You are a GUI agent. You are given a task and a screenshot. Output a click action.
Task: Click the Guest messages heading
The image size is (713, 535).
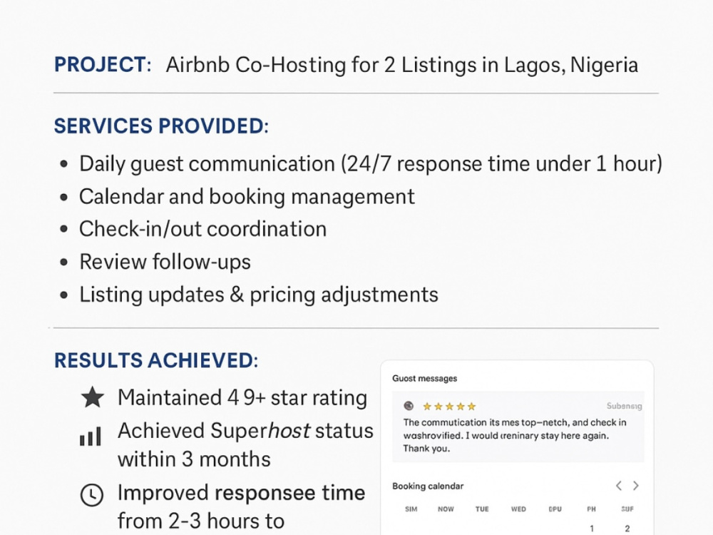[x=425, y=379]
